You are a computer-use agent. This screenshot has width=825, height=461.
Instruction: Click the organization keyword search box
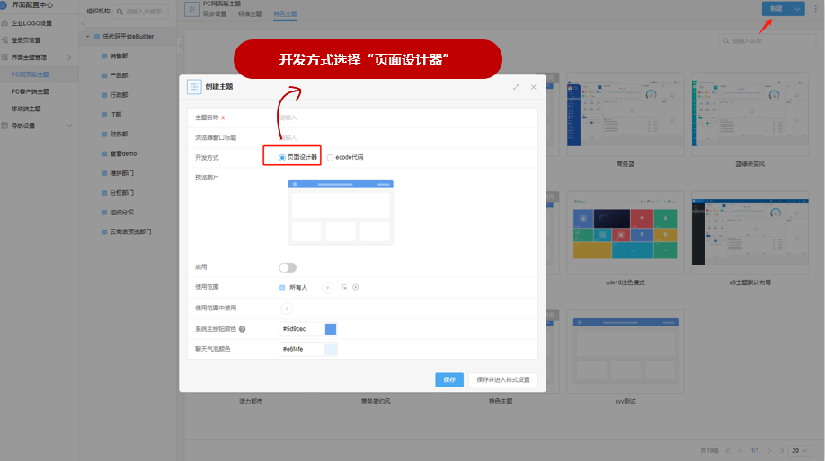pyautogui.click(x=141, y=12)
